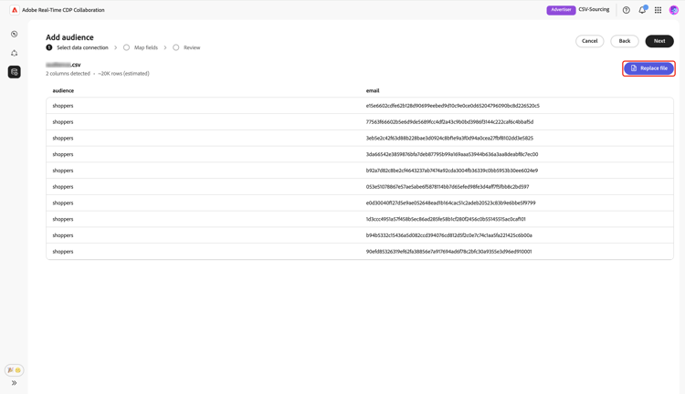685x394 pixels.
Task: Click the 'Add audience' heading
Action: pyautogui.click(x=69, y=37)
